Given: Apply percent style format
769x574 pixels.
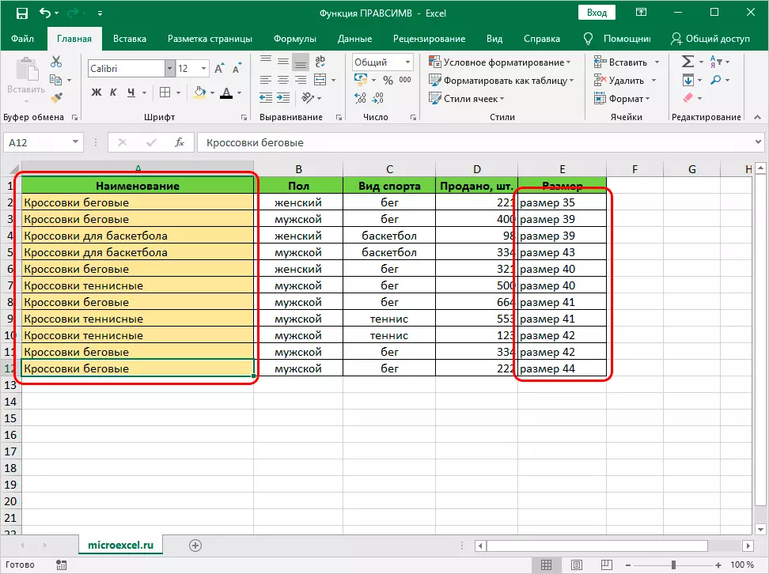Looking at the screenshot, I should click(x=388, y=80).
